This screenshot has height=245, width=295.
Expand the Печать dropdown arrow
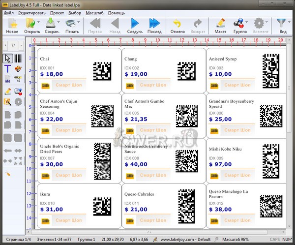[x=79, y=23]
